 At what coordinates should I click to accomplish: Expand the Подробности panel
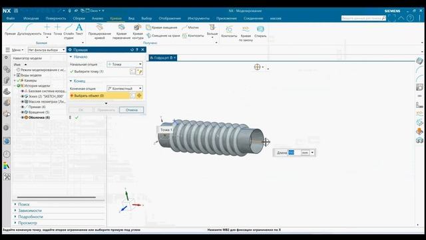pos(15,217)
